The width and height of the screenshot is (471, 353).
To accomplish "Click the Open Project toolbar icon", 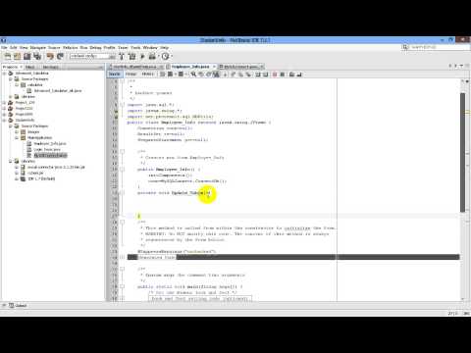I will coord(27,56).
